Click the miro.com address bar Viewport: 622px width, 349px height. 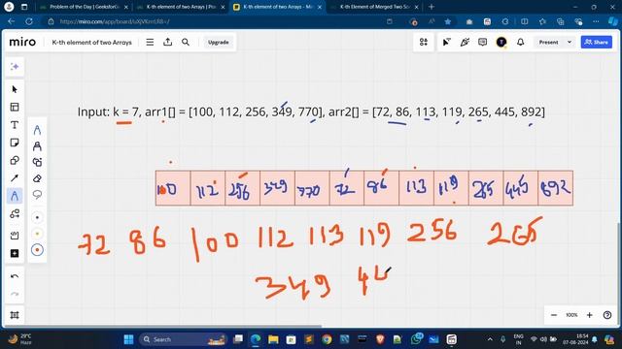pos(214,21)
